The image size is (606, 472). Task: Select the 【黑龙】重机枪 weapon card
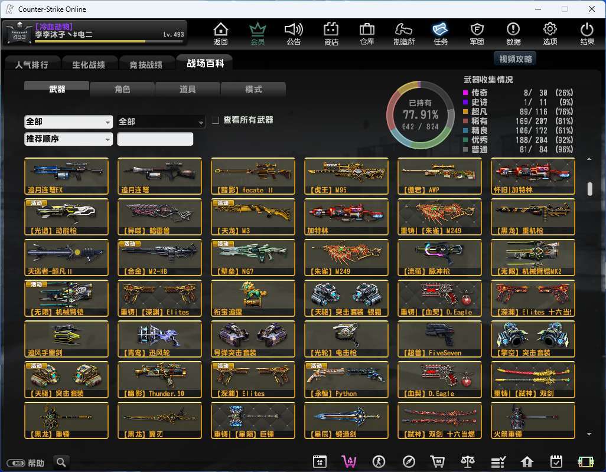pos(533,217)
